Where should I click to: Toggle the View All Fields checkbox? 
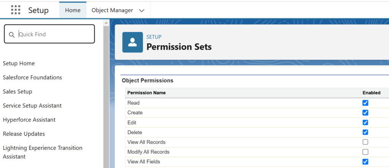pyautogui.click(x=365, y=162)
